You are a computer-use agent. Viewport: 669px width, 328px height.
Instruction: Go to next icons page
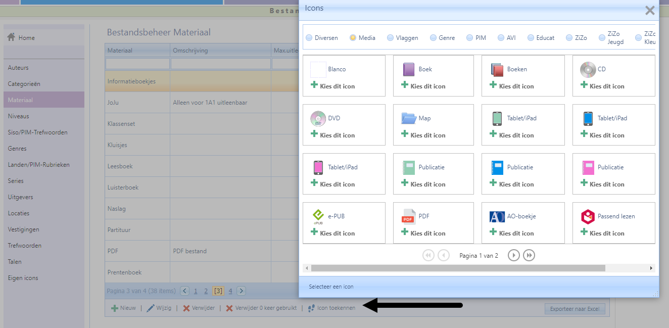point(513,255)
